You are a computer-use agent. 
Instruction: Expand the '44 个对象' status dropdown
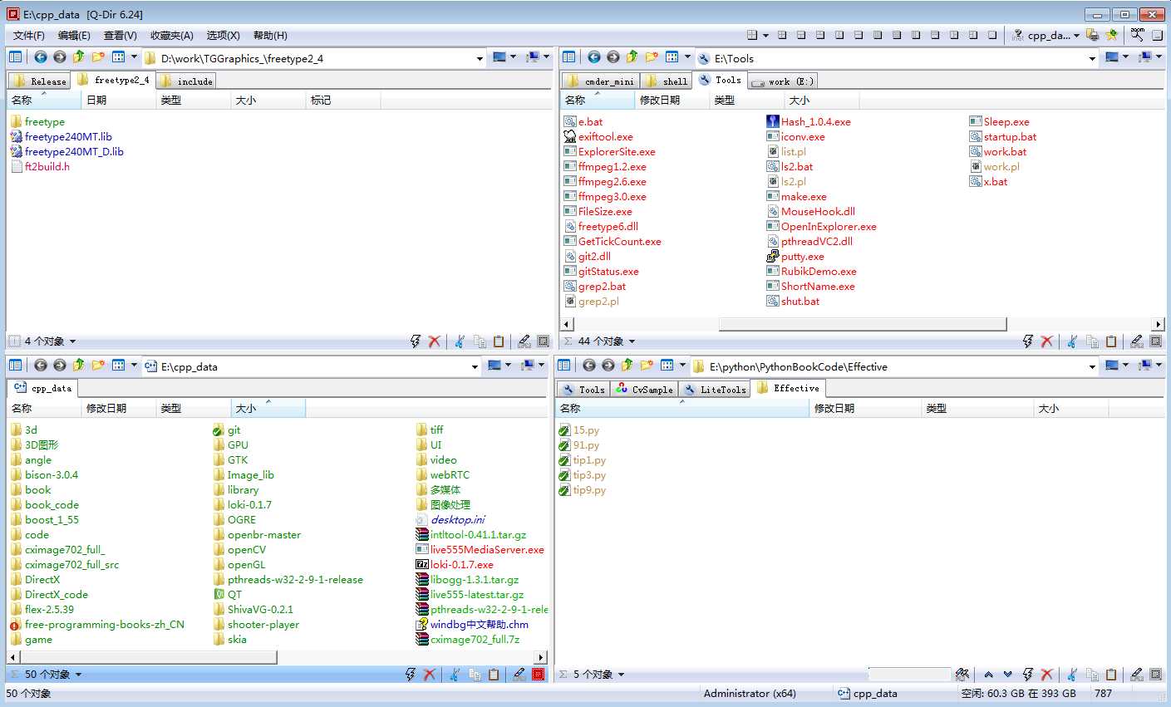tap(632, 341)
